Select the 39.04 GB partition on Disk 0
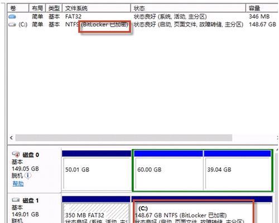 coord(238,171)
